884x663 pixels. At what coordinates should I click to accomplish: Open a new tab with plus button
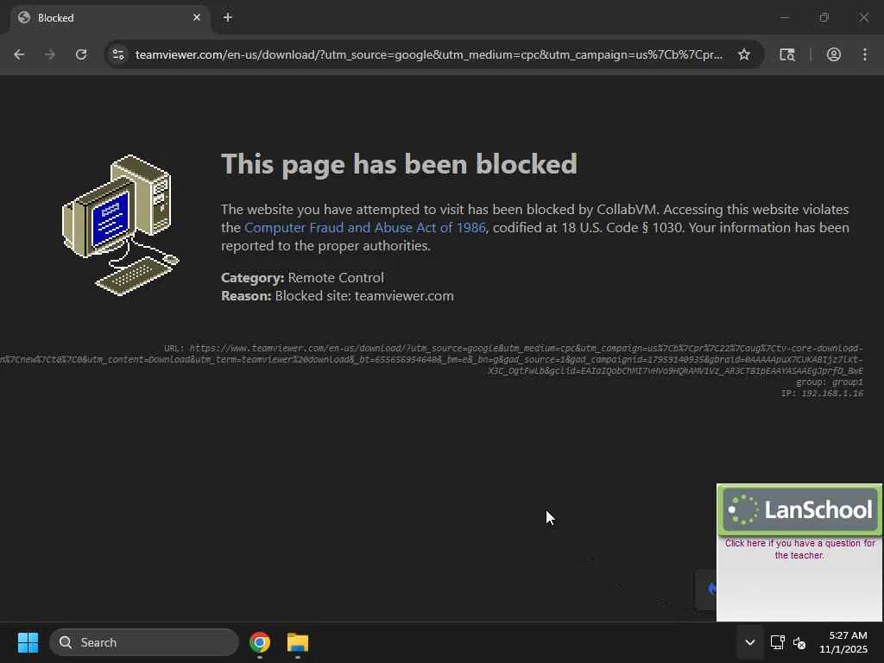tap(228, 17)
